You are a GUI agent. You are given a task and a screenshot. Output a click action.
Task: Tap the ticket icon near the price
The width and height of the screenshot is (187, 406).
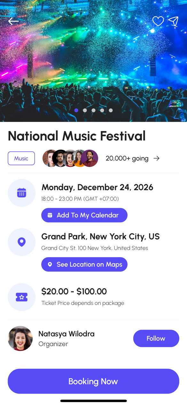[x=21, y=297]
